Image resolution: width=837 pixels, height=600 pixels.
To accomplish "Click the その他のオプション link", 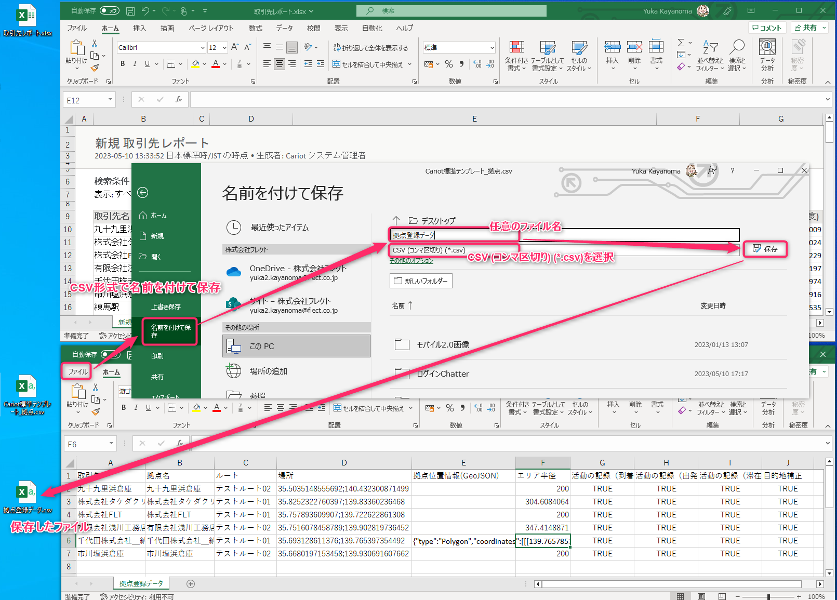I will click(411, 261).
